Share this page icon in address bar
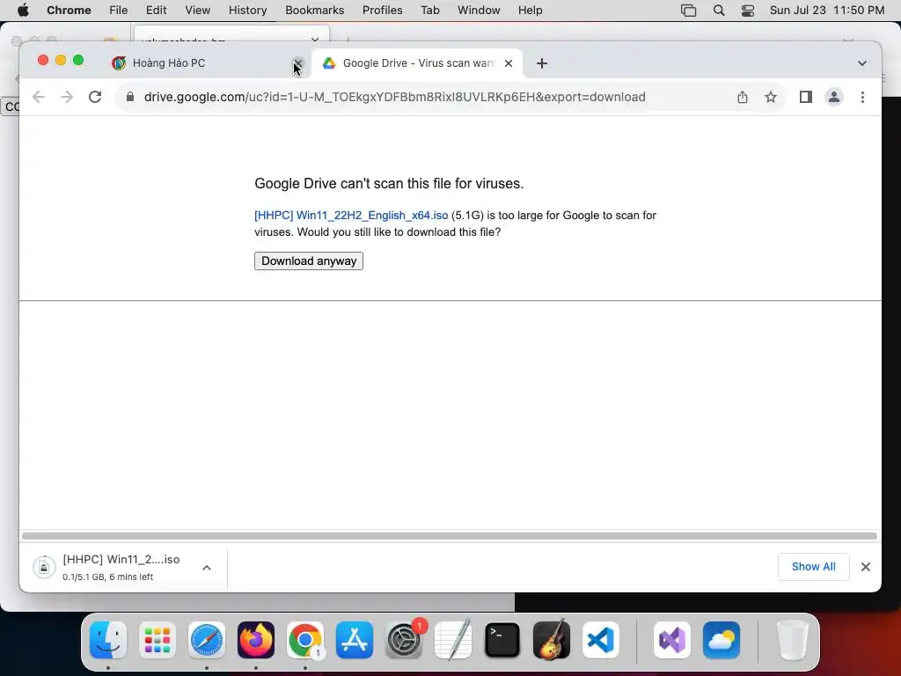 pos(743,97)
